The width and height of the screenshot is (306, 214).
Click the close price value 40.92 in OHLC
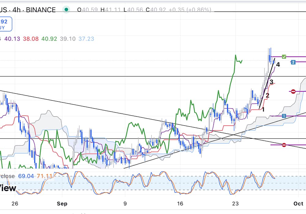click(160, 10)
